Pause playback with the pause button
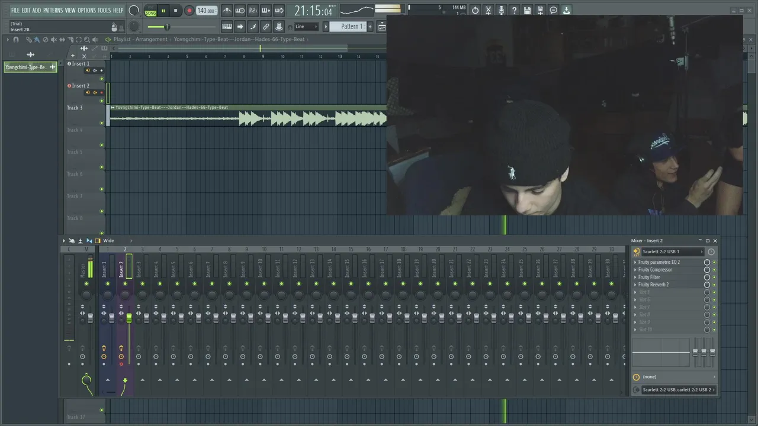758x426 pixels. 163,11
